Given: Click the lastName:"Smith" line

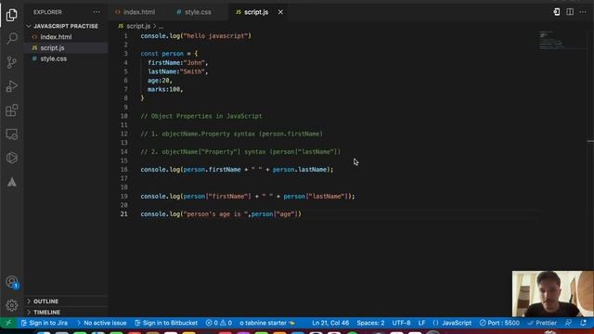Looking at the screenshot, I should [x=178, y=71].
